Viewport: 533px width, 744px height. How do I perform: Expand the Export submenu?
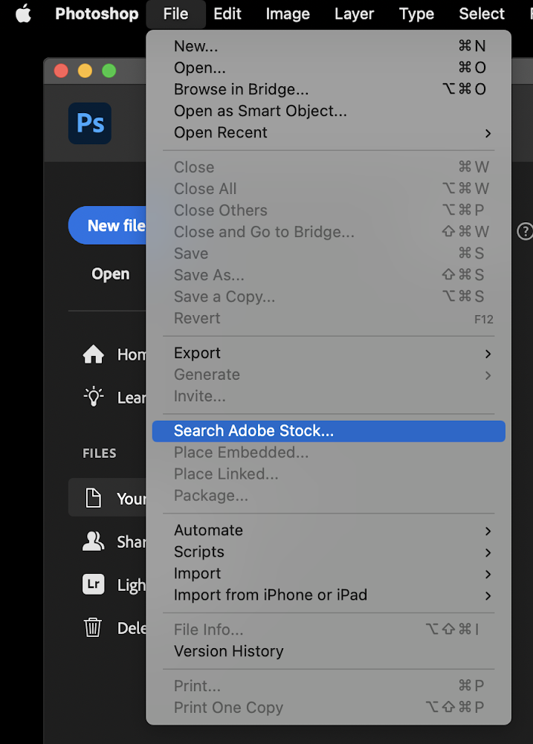(x=329, y=353)
